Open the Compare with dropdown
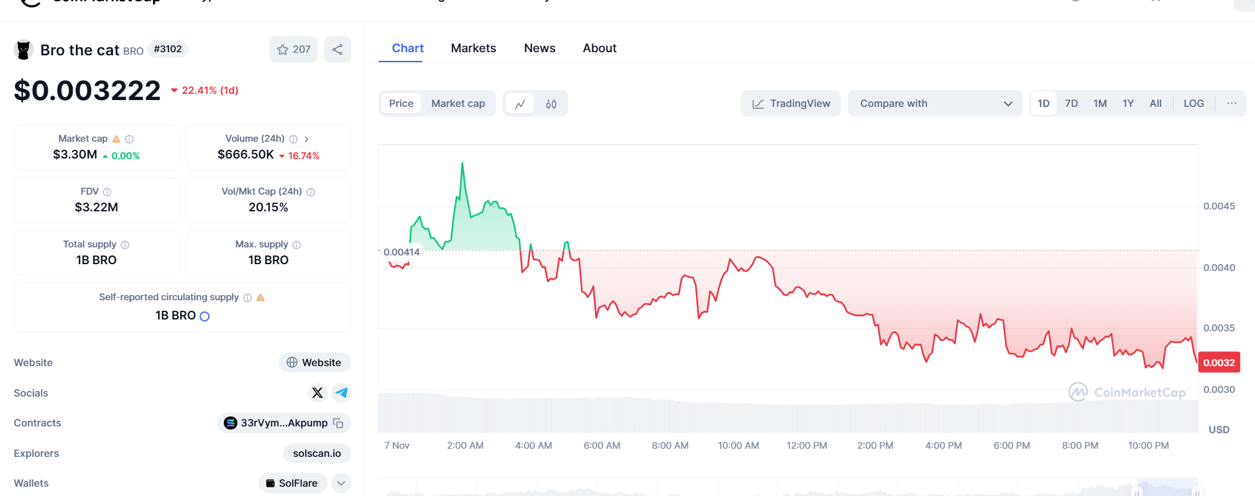1255x496 pixels. coord(934,104)
